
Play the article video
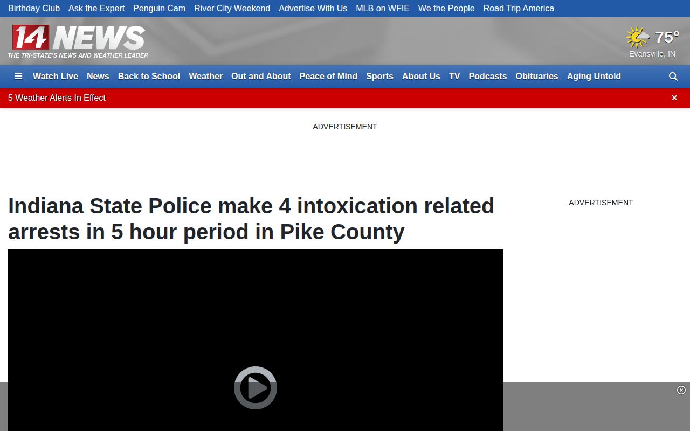[x=256, y=388]
